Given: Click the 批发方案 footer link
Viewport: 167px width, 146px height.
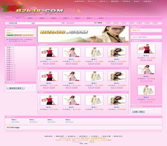Looking at the screenshot, I should coord(107,136).
